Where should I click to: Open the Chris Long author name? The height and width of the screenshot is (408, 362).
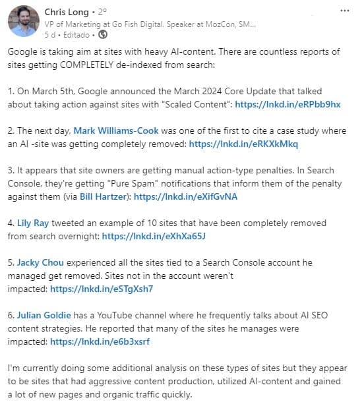click(67, 12)
